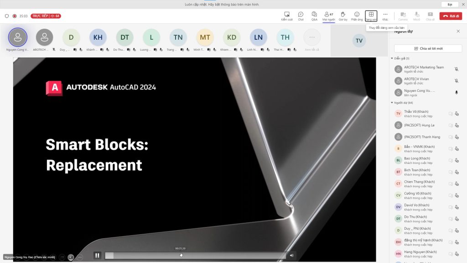467x263 pixels.
Task: Collapse the Diễn giả (3) section
Action: tap(392, 58)
